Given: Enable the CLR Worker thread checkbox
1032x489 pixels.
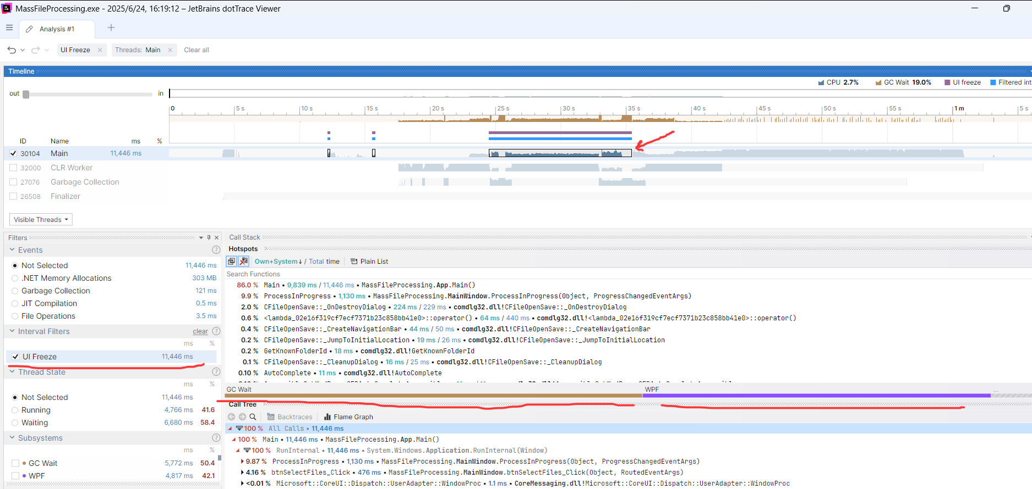Looking at the screenshot, I should [x=13, y=168].
